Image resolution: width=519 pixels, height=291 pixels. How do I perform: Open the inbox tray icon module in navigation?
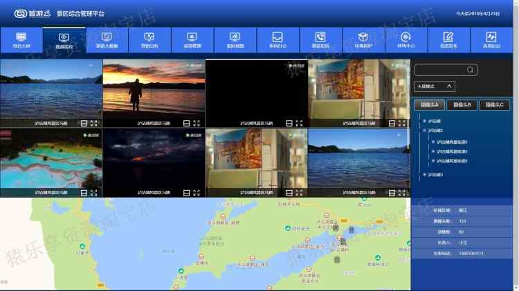tap(277, 40)
